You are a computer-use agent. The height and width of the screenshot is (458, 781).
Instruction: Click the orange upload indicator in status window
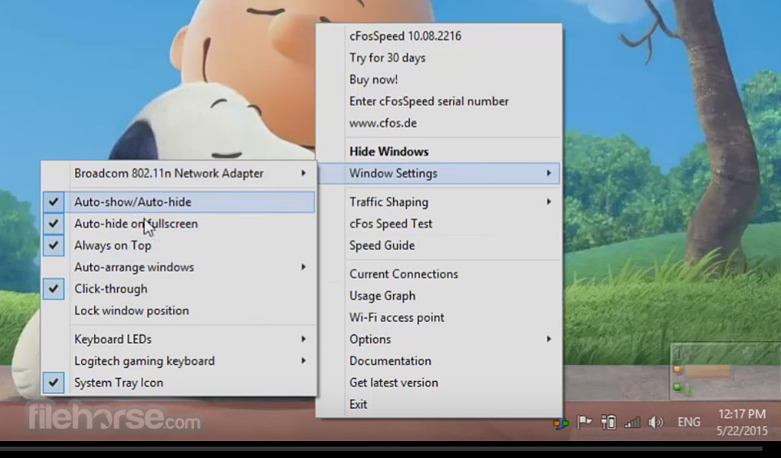click(677, 370)
